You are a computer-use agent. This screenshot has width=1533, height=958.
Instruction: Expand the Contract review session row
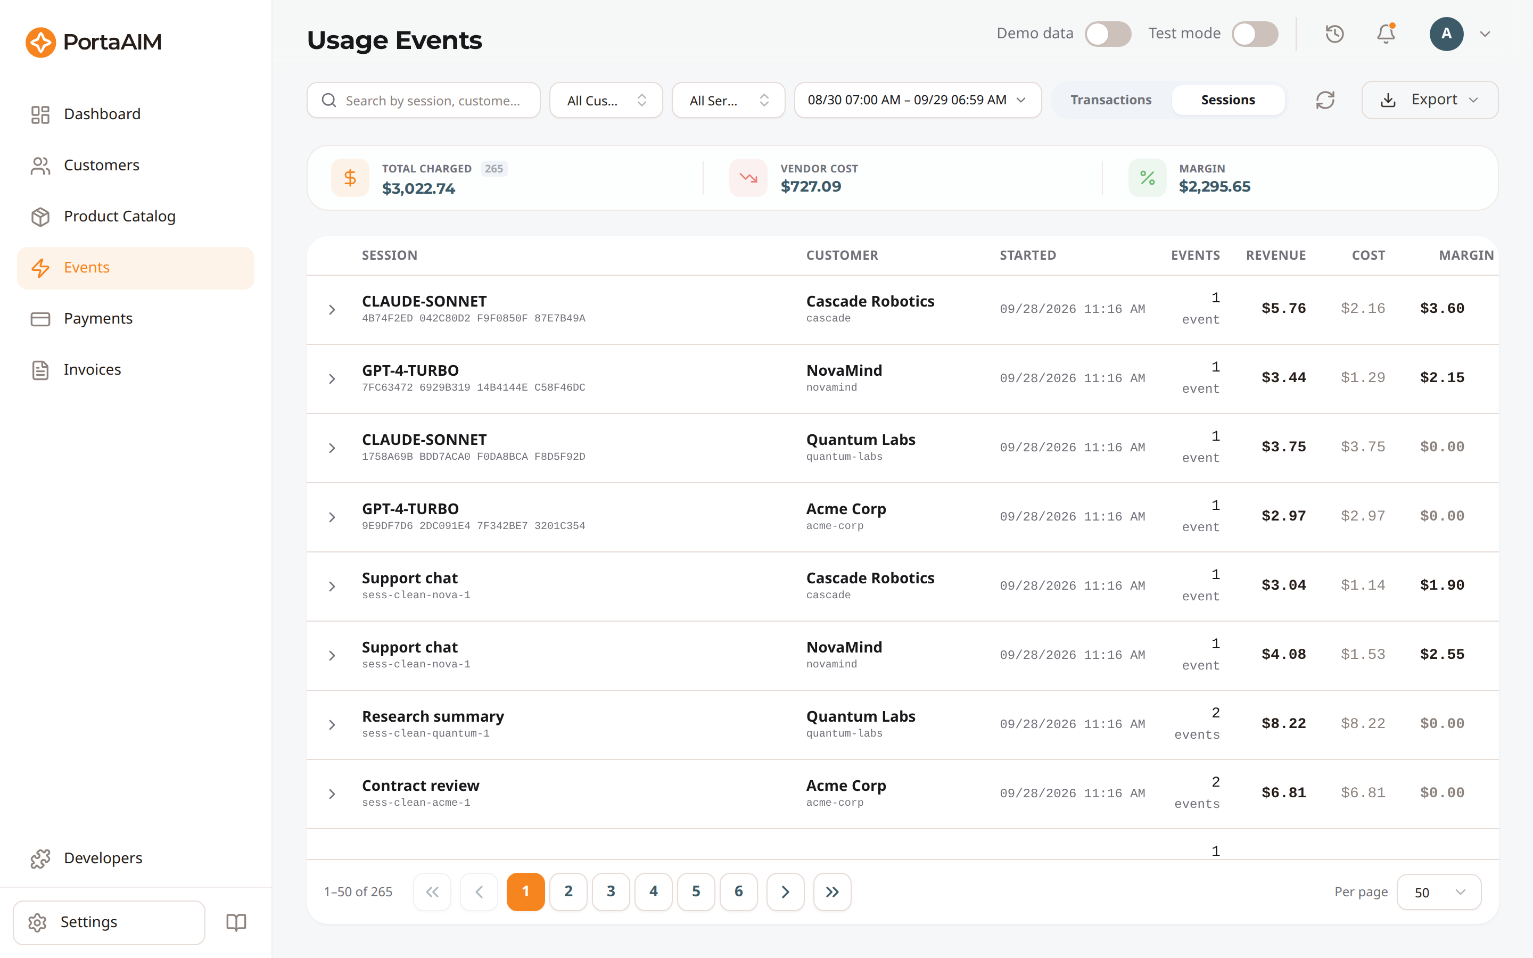pyautogui.click(x=332, y=794)
